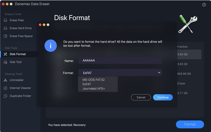Click the Erase Hard Drive disk icon

[x=5, y=28]
